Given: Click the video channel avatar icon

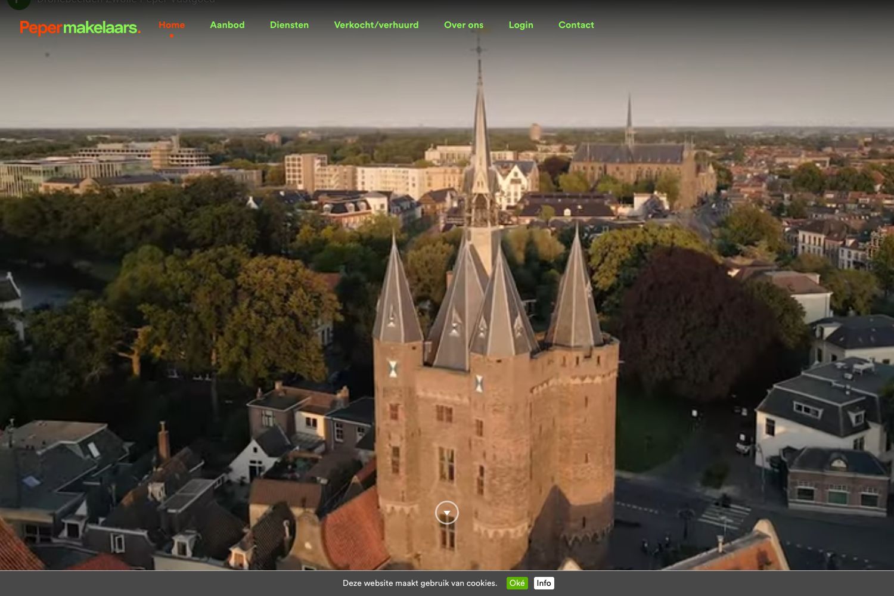Looking at the screenshot, I should click(x=18, y=3).
